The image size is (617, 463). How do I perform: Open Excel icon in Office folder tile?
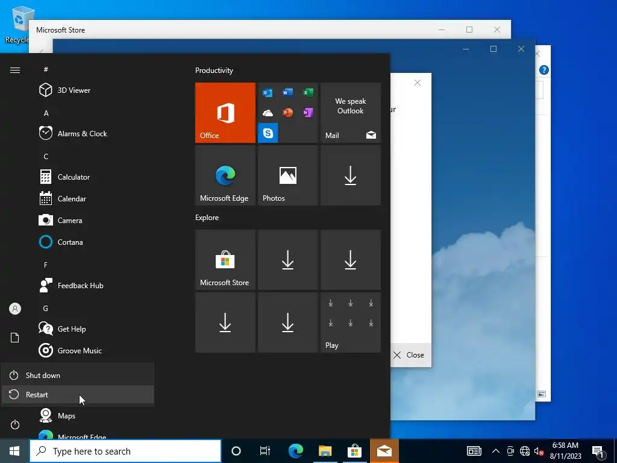[x=308, y=92]
